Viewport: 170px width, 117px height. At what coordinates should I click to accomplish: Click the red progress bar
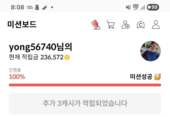(x=85, y=85)
